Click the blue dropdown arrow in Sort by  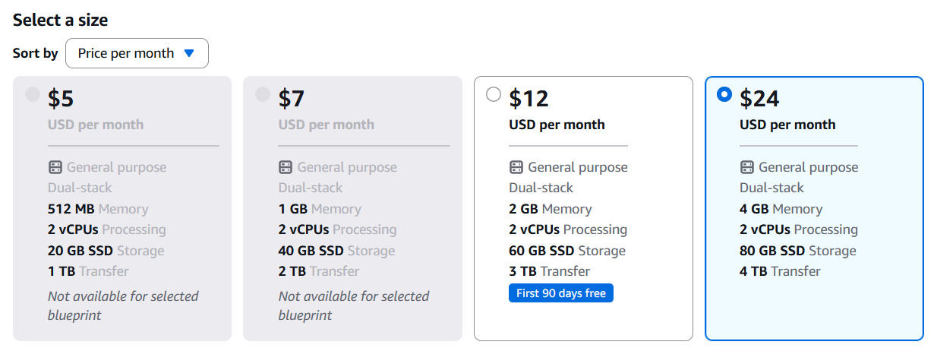point(190,53)
